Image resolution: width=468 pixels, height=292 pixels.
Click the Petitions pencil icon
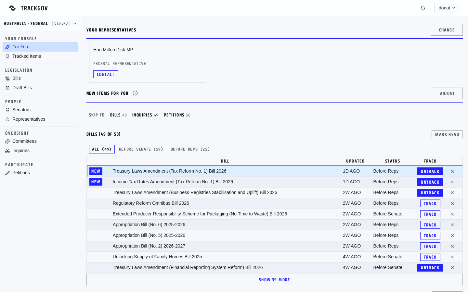click(7, 173)
